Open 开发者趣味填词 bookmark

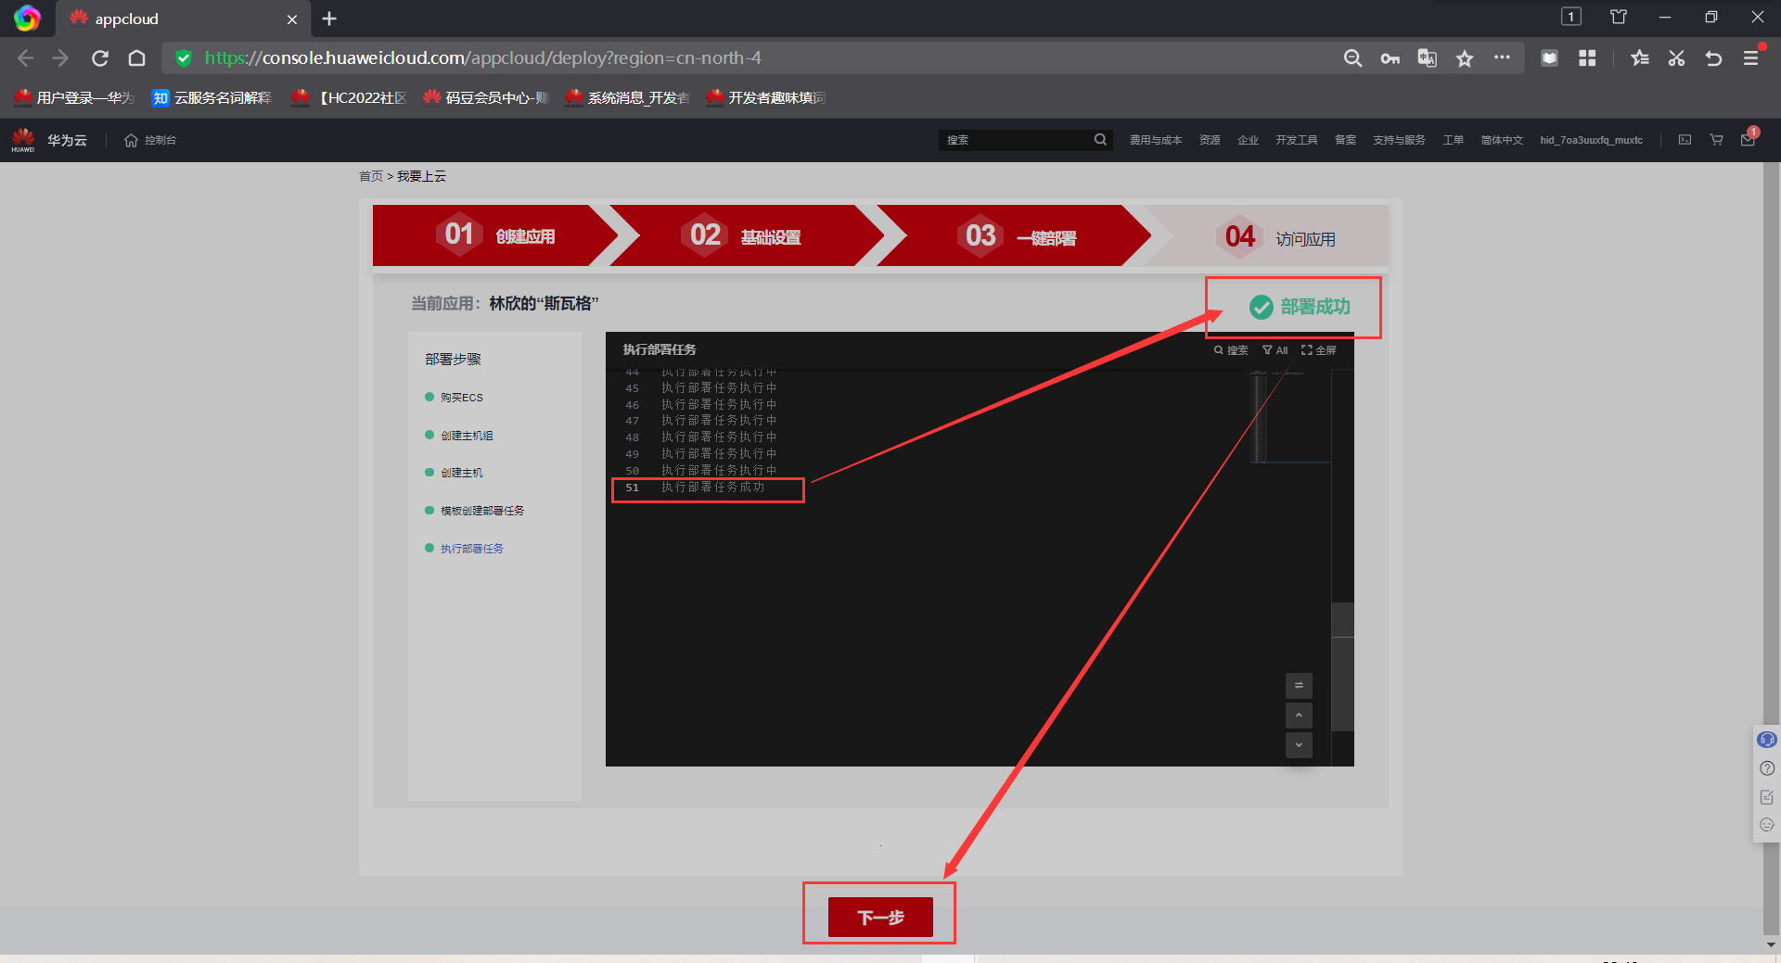766,97
